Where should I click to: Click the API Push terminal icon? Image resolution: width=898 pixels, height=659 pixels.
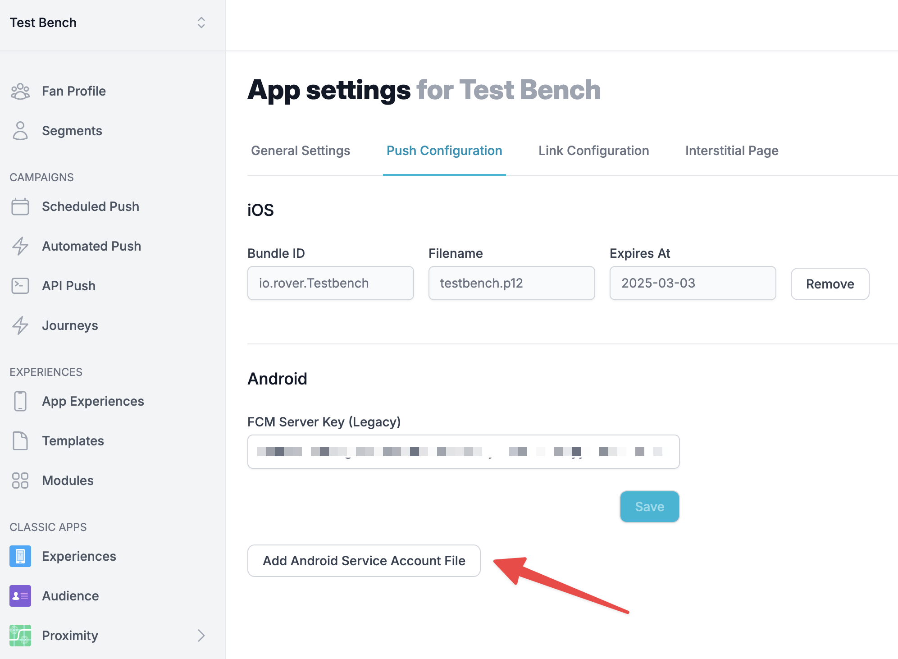click(x=20, y=286)
